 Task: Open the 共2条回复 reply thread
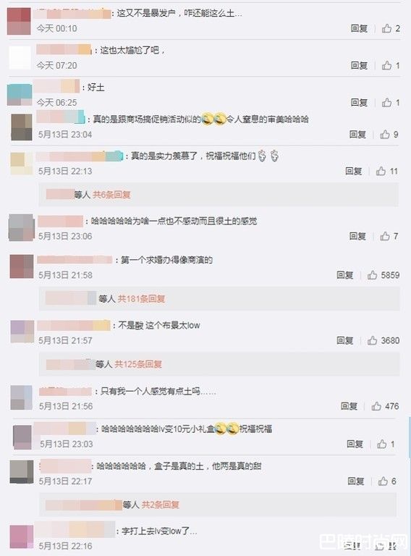(x=160, y=504)
